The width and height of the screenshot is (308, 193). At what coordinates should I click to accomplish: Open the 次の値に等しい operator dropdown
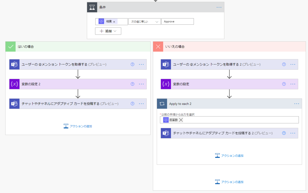[x=144, y=22]
